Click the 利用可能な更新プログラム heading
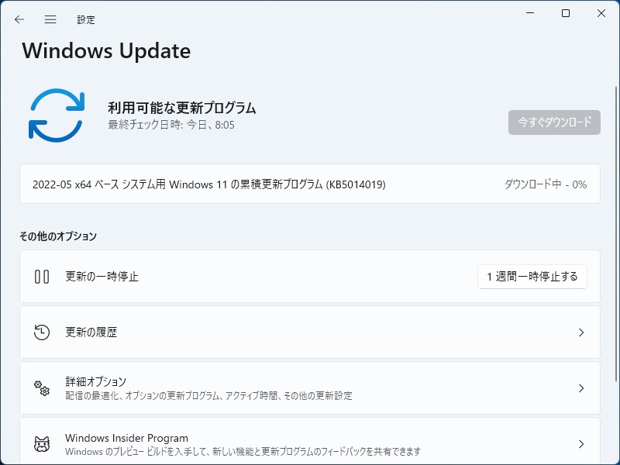Viewport: 620px width, 465px height. (x=181, y=108)
